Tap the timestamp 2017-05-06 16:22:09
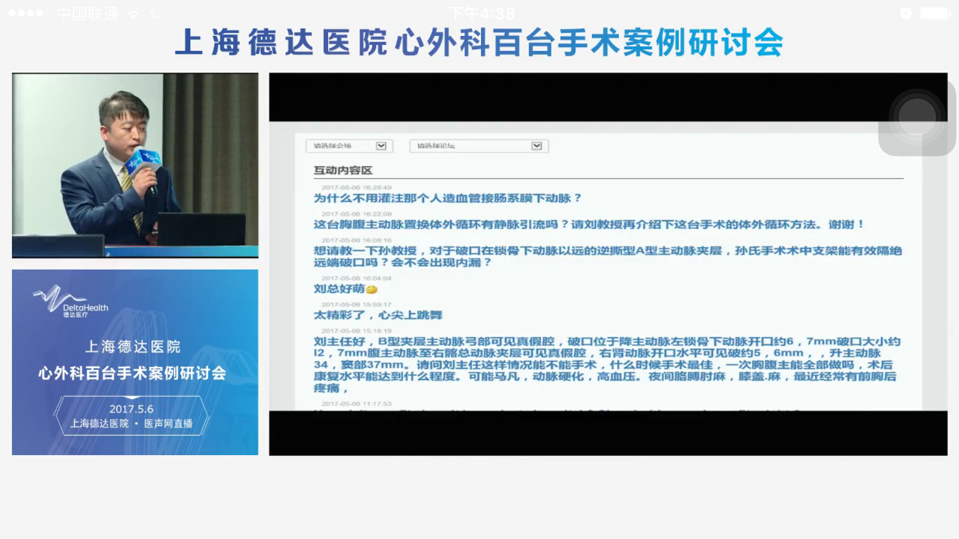This screenshot has width=959, height=539. coord(357,214)
